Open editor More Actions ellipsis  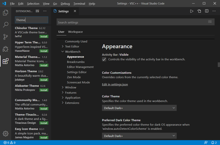coord(214,11)
